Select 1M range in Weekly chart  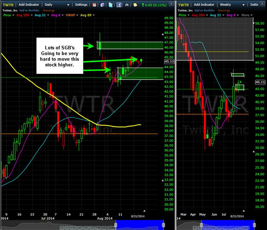(225, 228)
